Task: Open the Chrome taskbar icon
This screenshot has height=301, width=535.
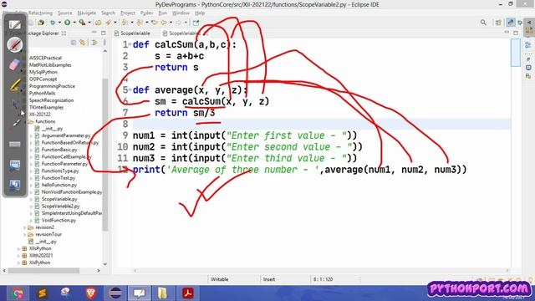Action: coord(17,293)
